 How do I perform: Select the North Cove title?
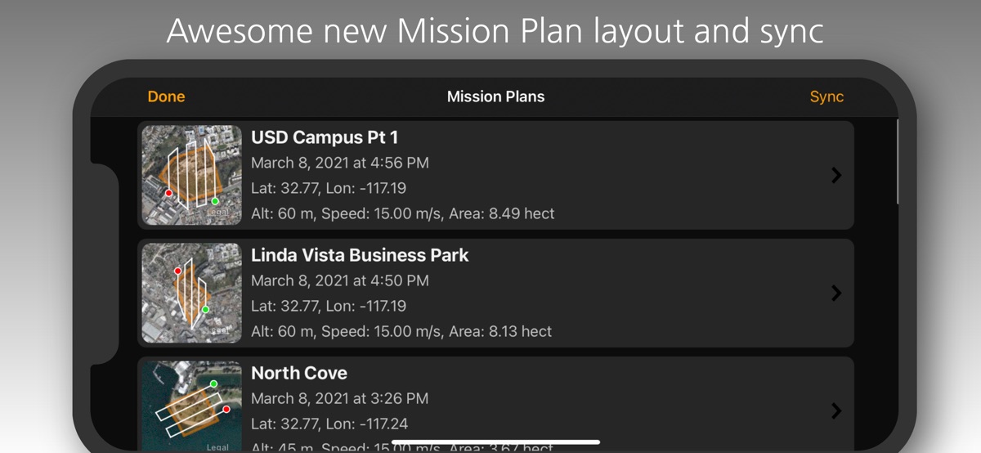(x=299, y=373)
